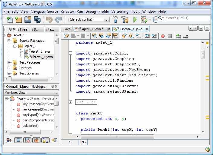Switch to the Aplet_1.java editor tab
The image size is (213, 155).
(92, 29)
